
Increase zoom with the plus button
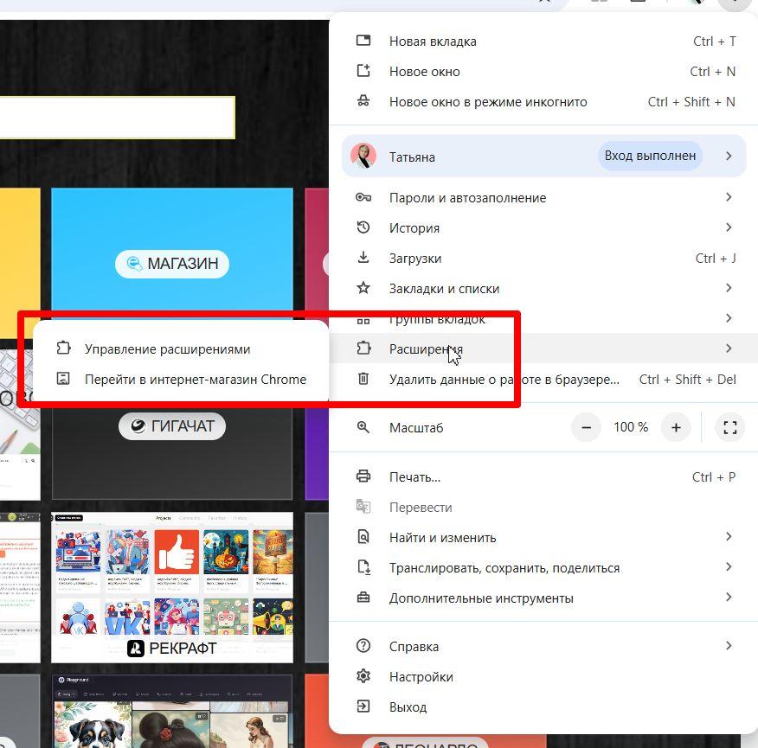[676, 427]
